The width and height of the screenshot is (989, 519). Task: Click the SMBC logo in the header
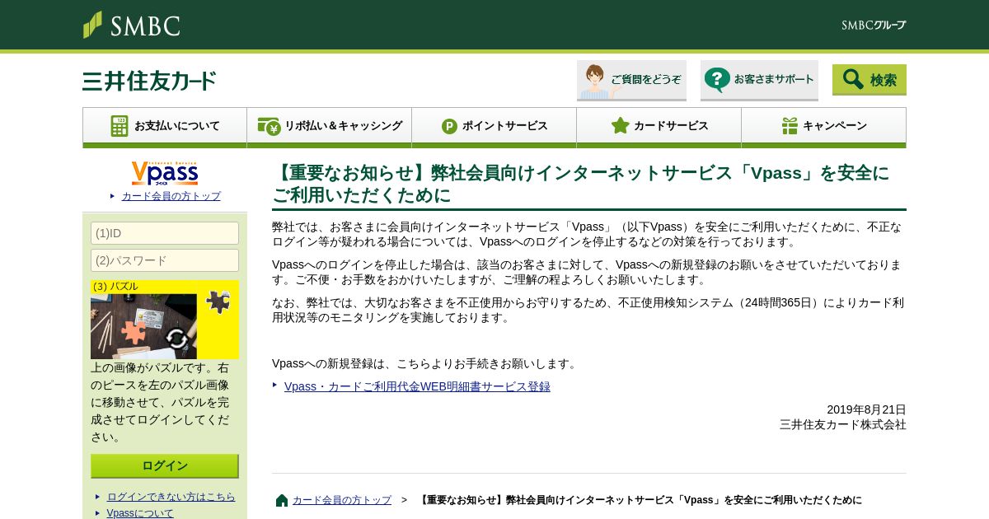(132, 25)
